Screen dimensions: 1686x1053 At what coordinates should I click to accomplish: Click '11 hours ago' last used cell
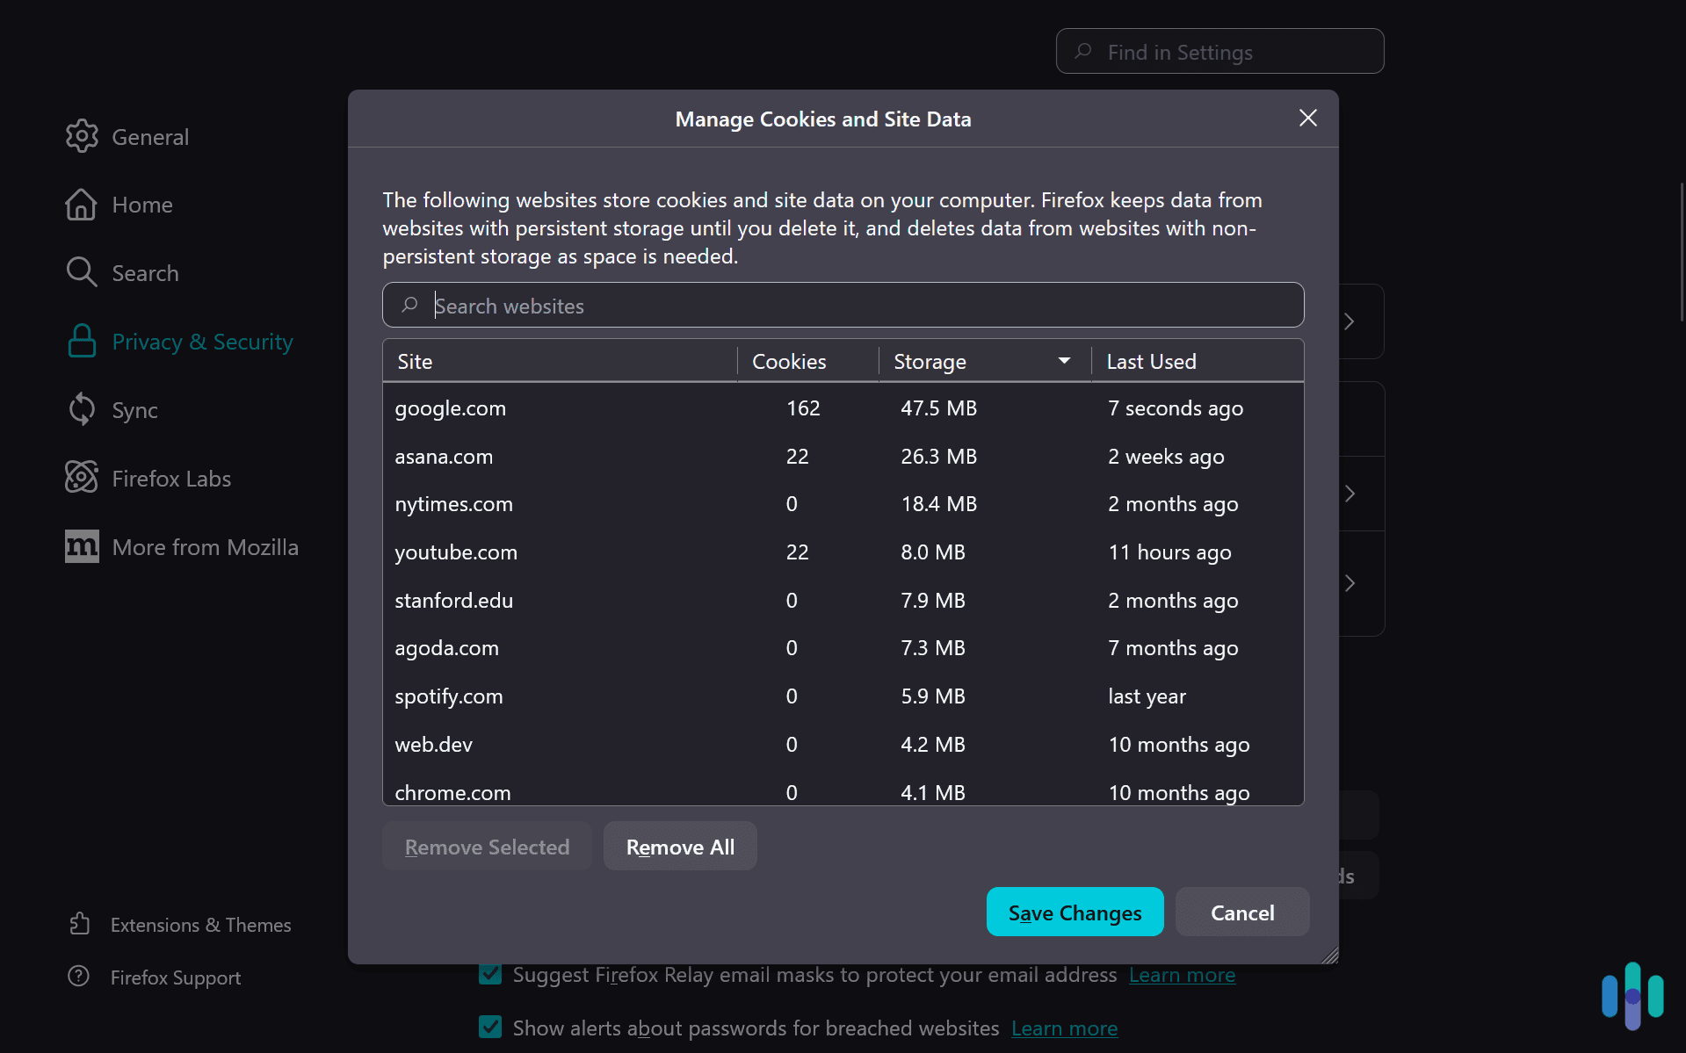tap(1169, 552)
